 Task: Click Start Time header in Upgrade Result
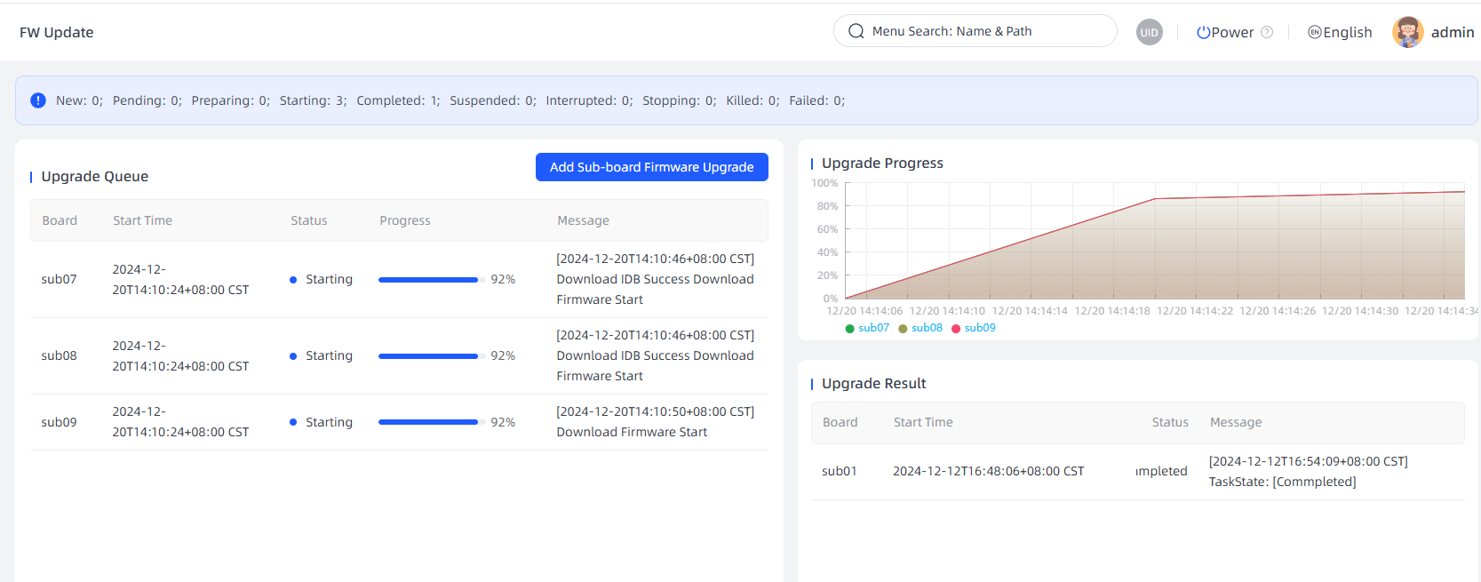tap(923, 422)
